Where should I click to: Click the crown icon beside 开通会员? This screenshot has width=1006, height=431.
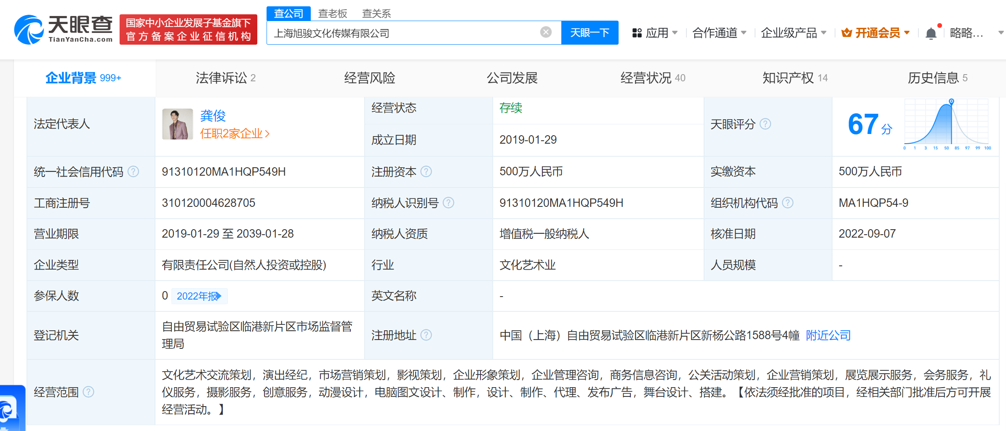pyautogui.click(x=846, y=31)
